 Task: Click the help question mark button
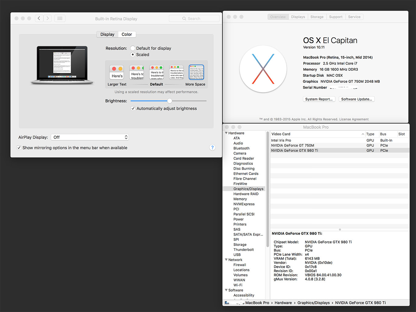(213, 148)
